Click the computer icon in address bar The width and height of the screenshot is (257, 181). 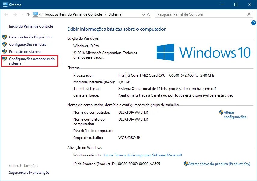click(x=35, y=14)
